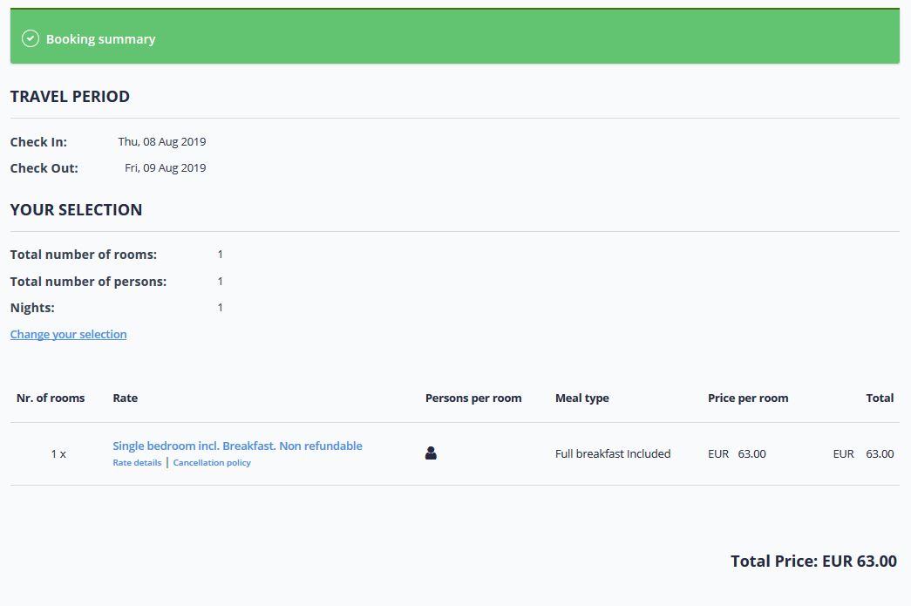Click the person icon for room occupancy
This screenshot has height=606, width=911.
click(x=430, y=453)
